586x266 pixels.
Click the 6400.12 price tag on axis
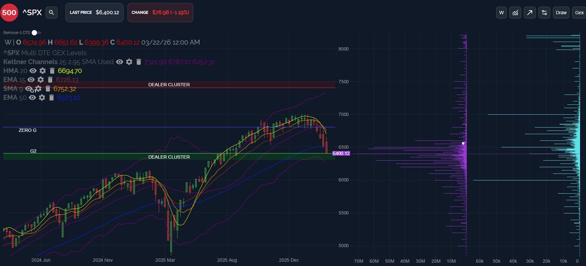341,154
